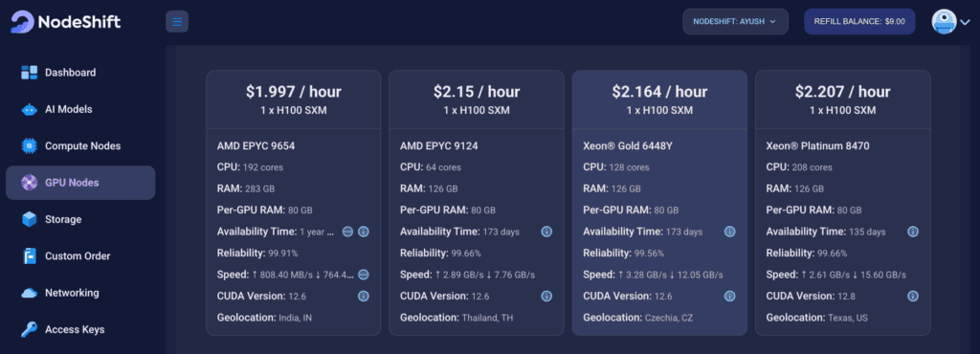This screenshot has width=980, height=354.
Task: Toggle the hamburger sidebar menu button
Action: pos(177,22)
